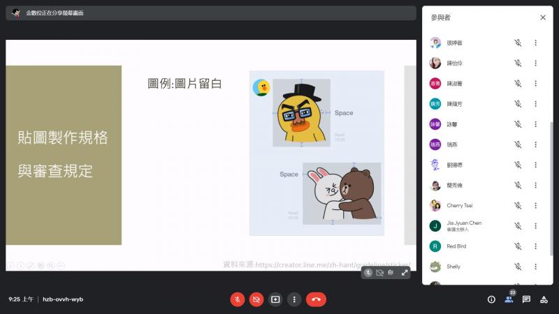Open more options for the first participant row
559x314 pixels.
coord(535,43)
